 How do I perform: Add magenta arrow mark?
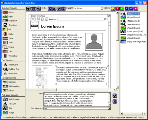click(x=136, y=9)
